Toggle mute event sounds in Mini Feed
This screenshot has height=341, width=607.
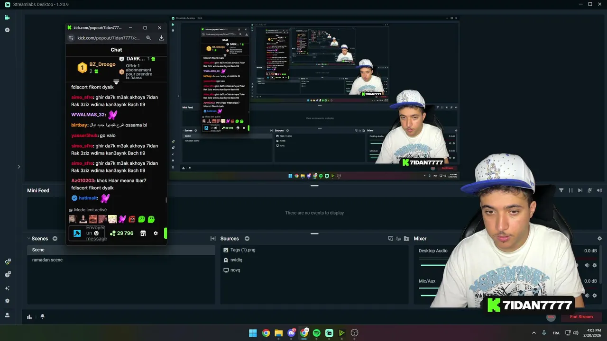[590, 190]
